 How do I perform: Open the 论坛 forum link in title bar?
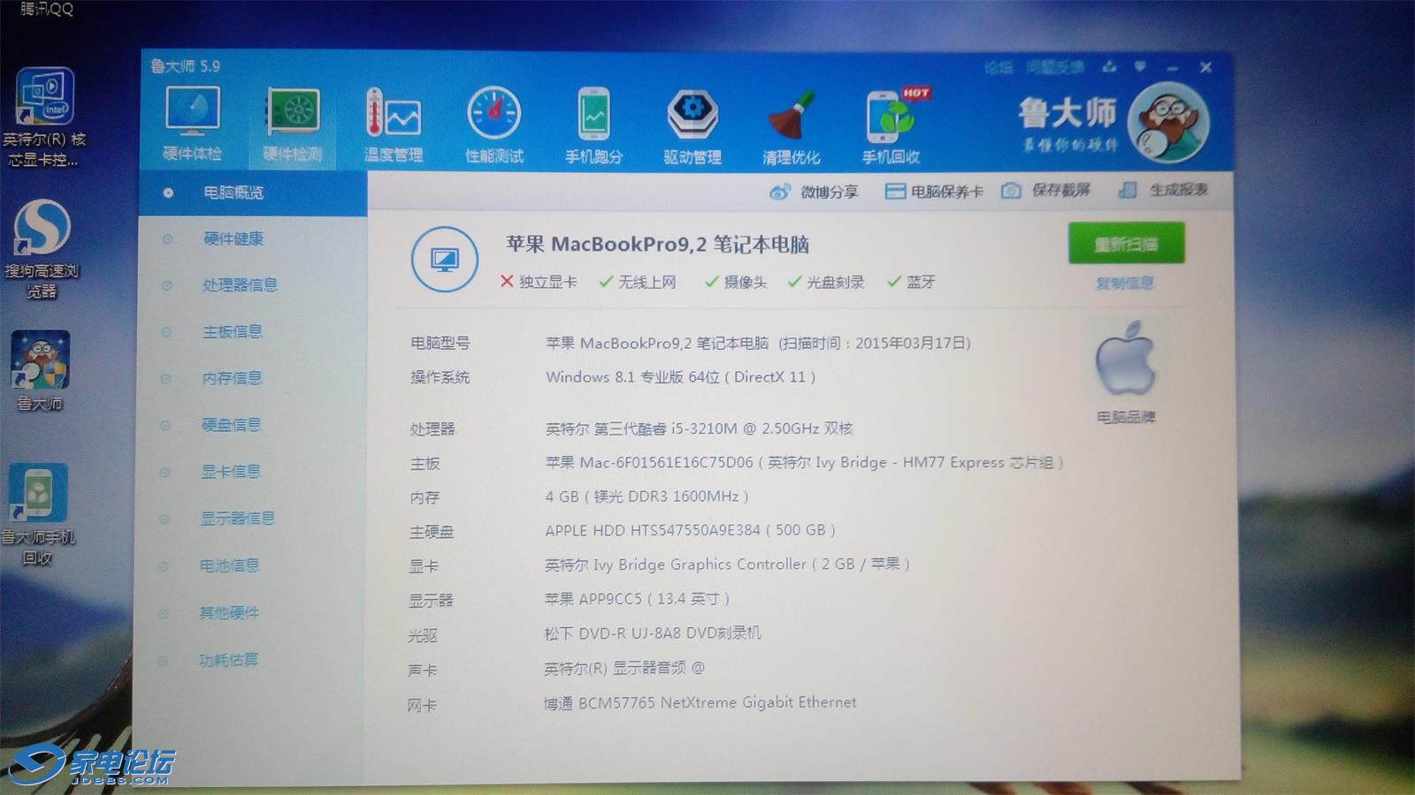(998, 67)
